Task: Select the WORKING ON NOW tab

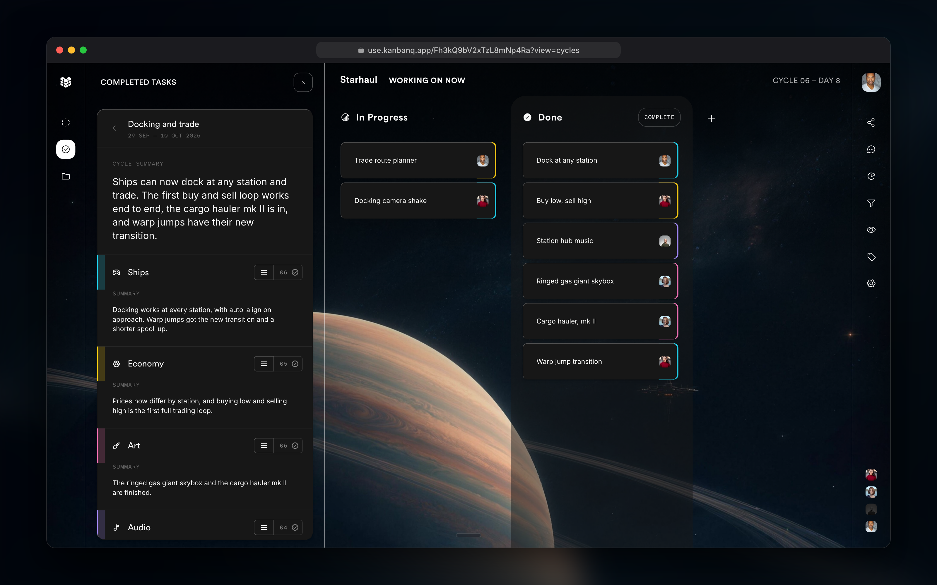Action: click(x=427, y=80)
